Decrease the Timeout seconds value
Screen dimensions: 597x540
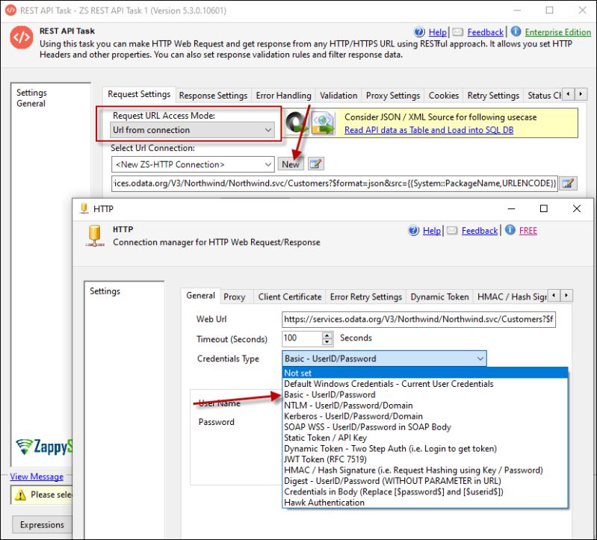click(x=327, y=342)
